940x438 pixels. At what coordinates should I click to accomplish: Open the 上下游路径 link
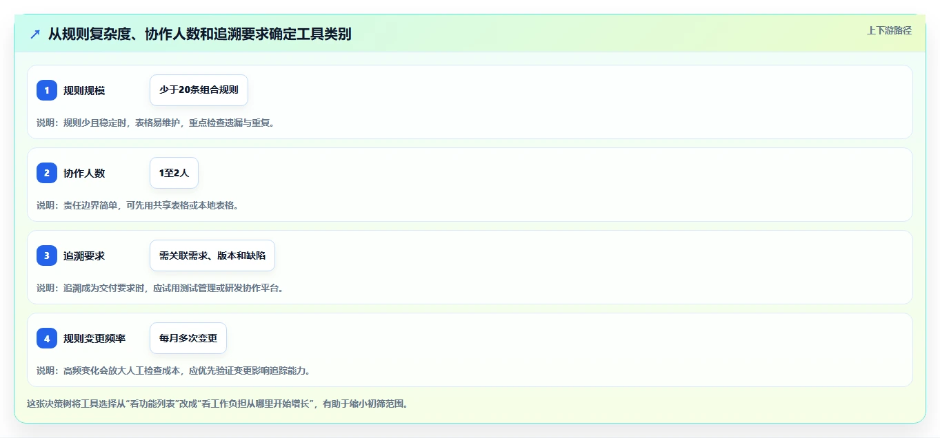tap(889, 30)
